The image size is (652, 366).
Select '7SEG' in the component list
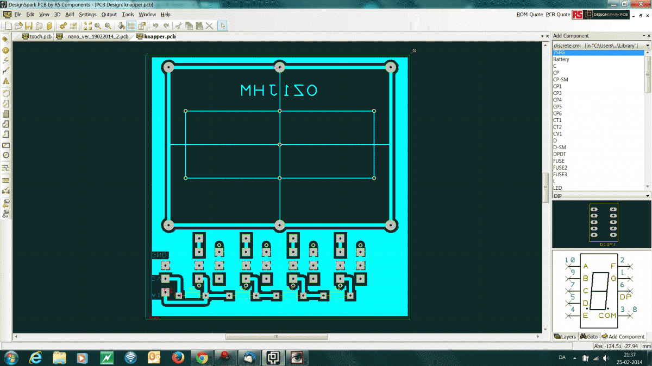pos(598,53)
